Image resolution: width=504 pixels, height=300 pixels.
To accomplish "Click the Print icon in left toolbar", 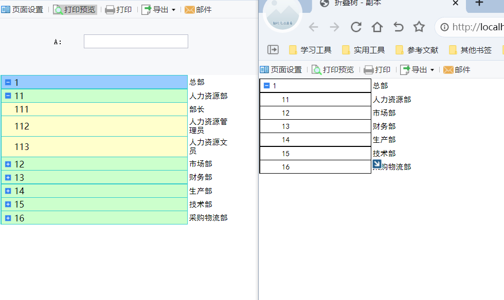I will [110, 10].
